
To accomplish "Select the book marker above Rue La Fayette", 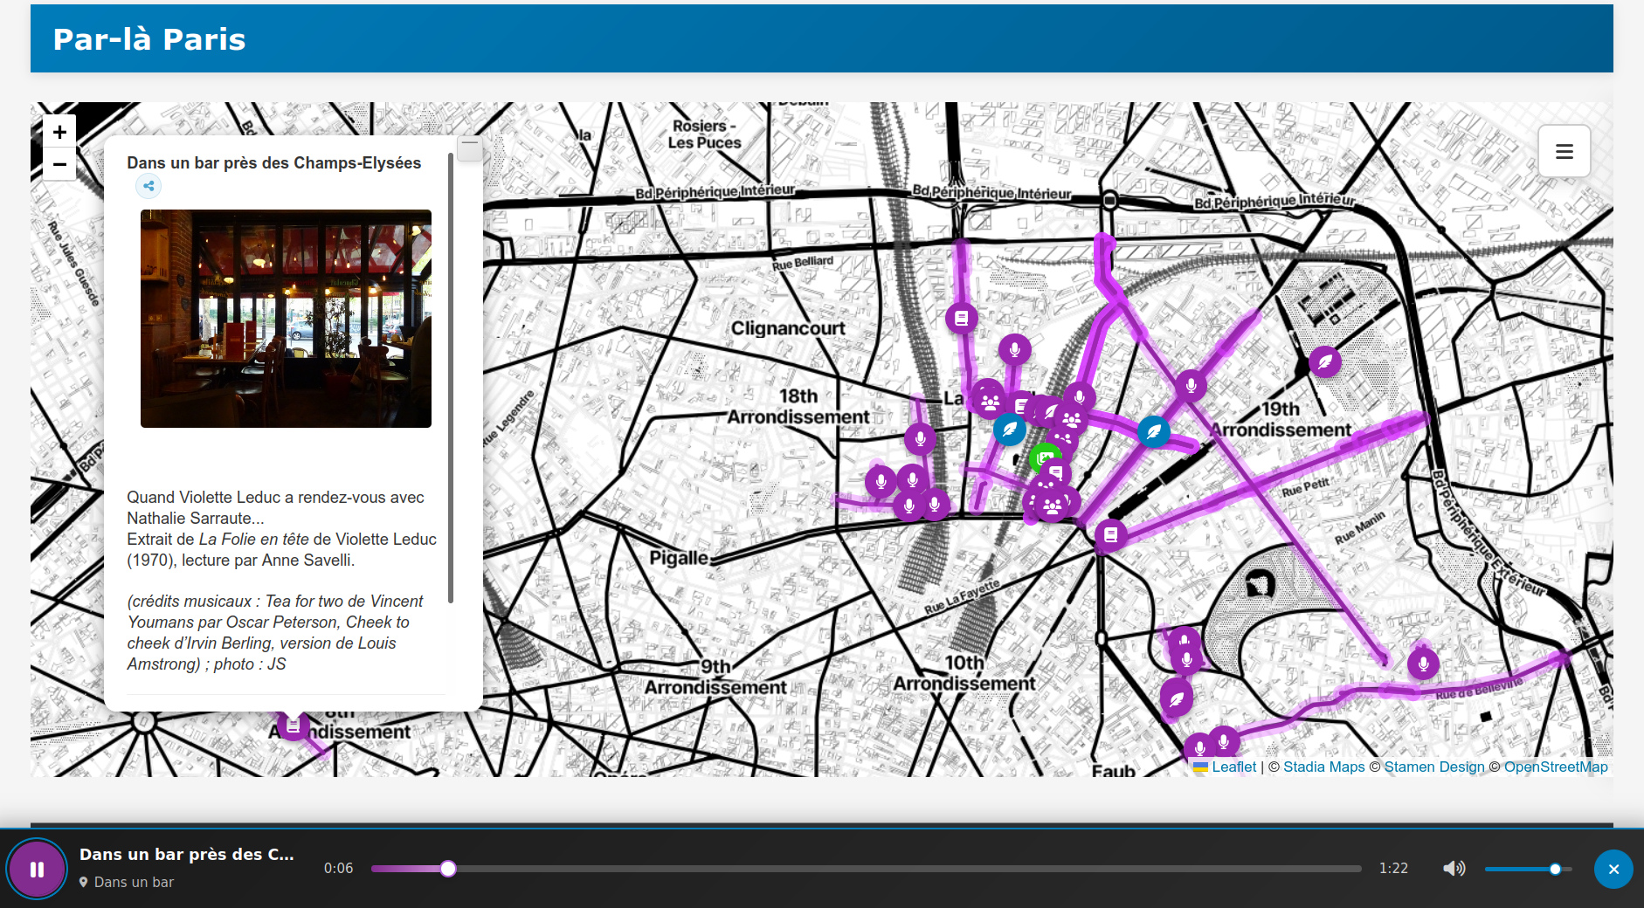I will click(1110, 534).
